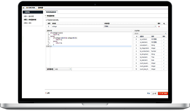
Task: Switch to the FUNCTION tab
Action: click(x=31, y=8)
